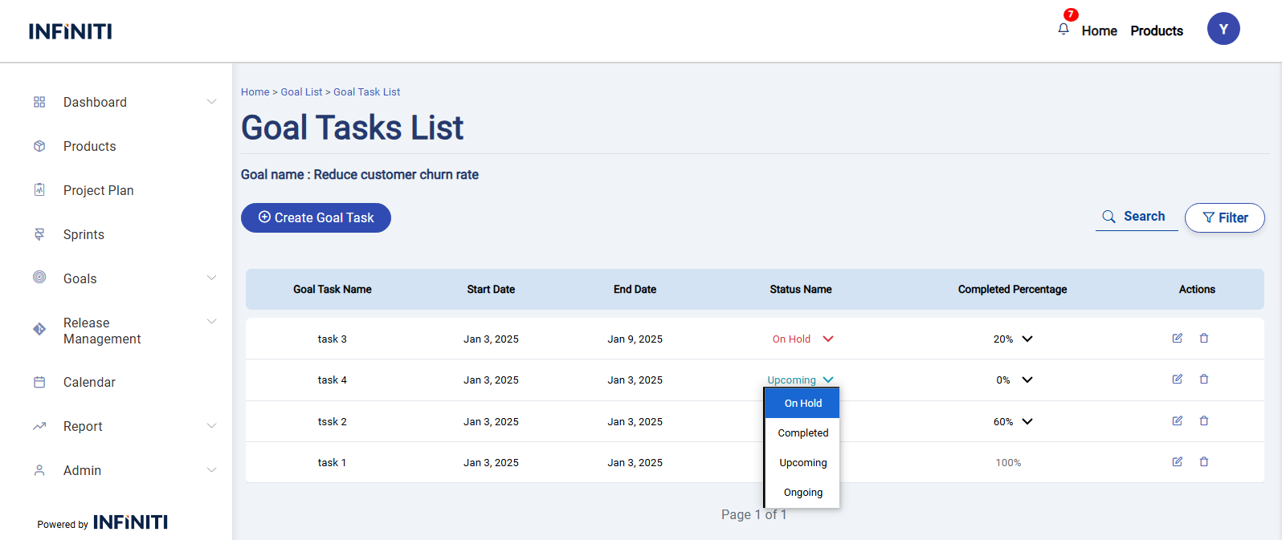This screenshot has width=1282, height=540.
Task: Click the edit icon for task 1
Action: pos(1177,462)
